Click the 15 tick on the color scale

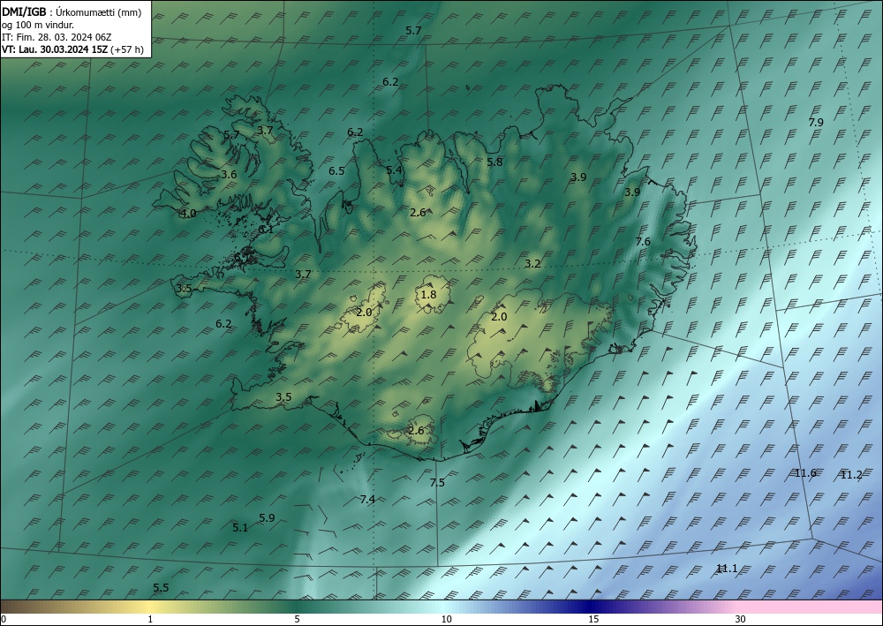pyautogui.click(x=593, y=619)
